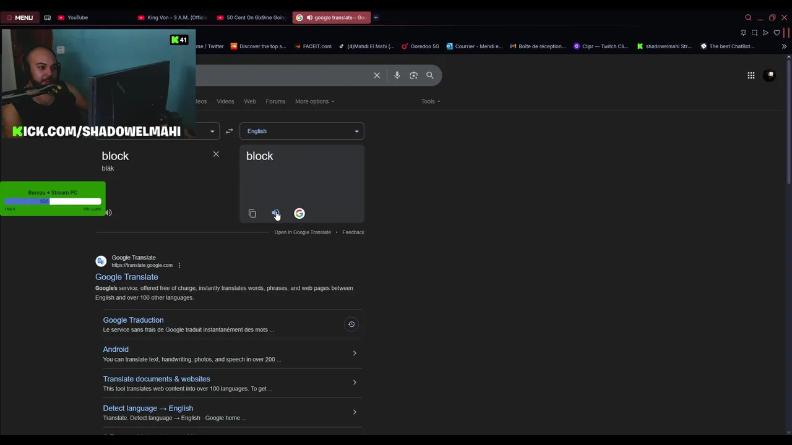This screenshot has height=445, width=792.
Task: Open the search tabs magnifier icon
Action: [748, 17]
